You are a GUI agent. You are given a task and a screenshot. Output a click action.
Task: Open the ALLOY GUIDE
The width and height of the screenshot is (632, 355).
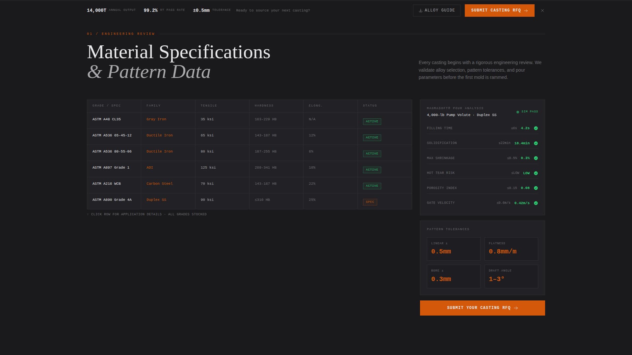coord(437,10)
